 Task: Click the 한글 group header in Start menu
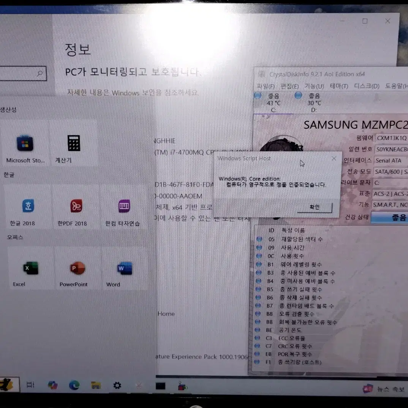pyautogui.click(x=9, y=175)
